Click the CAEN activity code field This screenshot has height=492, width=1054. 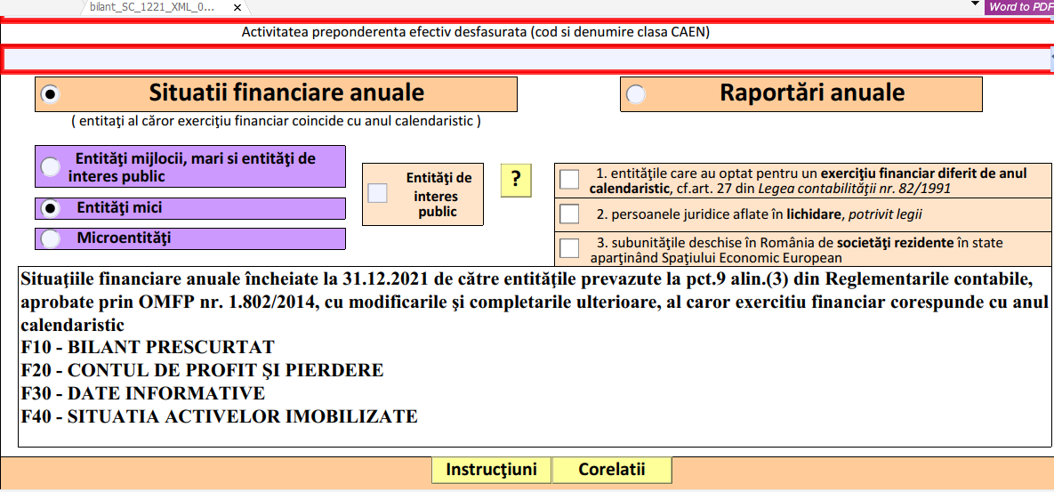pos(525,60)
